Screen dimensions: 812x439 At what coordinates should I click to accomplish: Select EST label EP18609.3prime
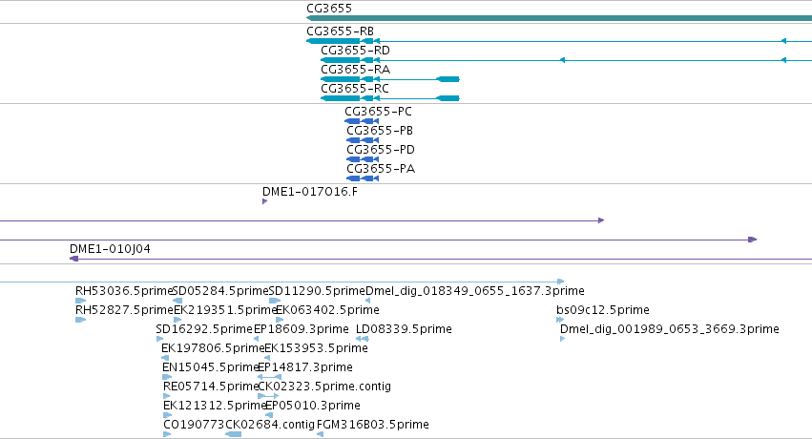click(302, 329)
